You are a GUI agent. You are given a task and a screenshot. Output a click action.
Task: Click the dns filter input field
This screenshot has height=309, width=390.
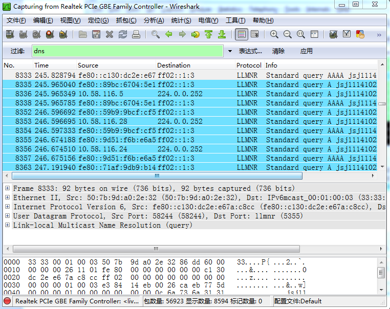[x=127, y=51]
